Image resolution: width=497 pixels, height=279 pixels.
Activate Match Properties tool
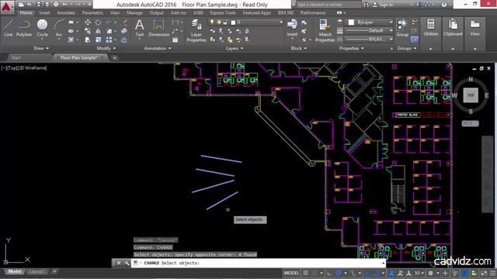[x=325, y=31]
